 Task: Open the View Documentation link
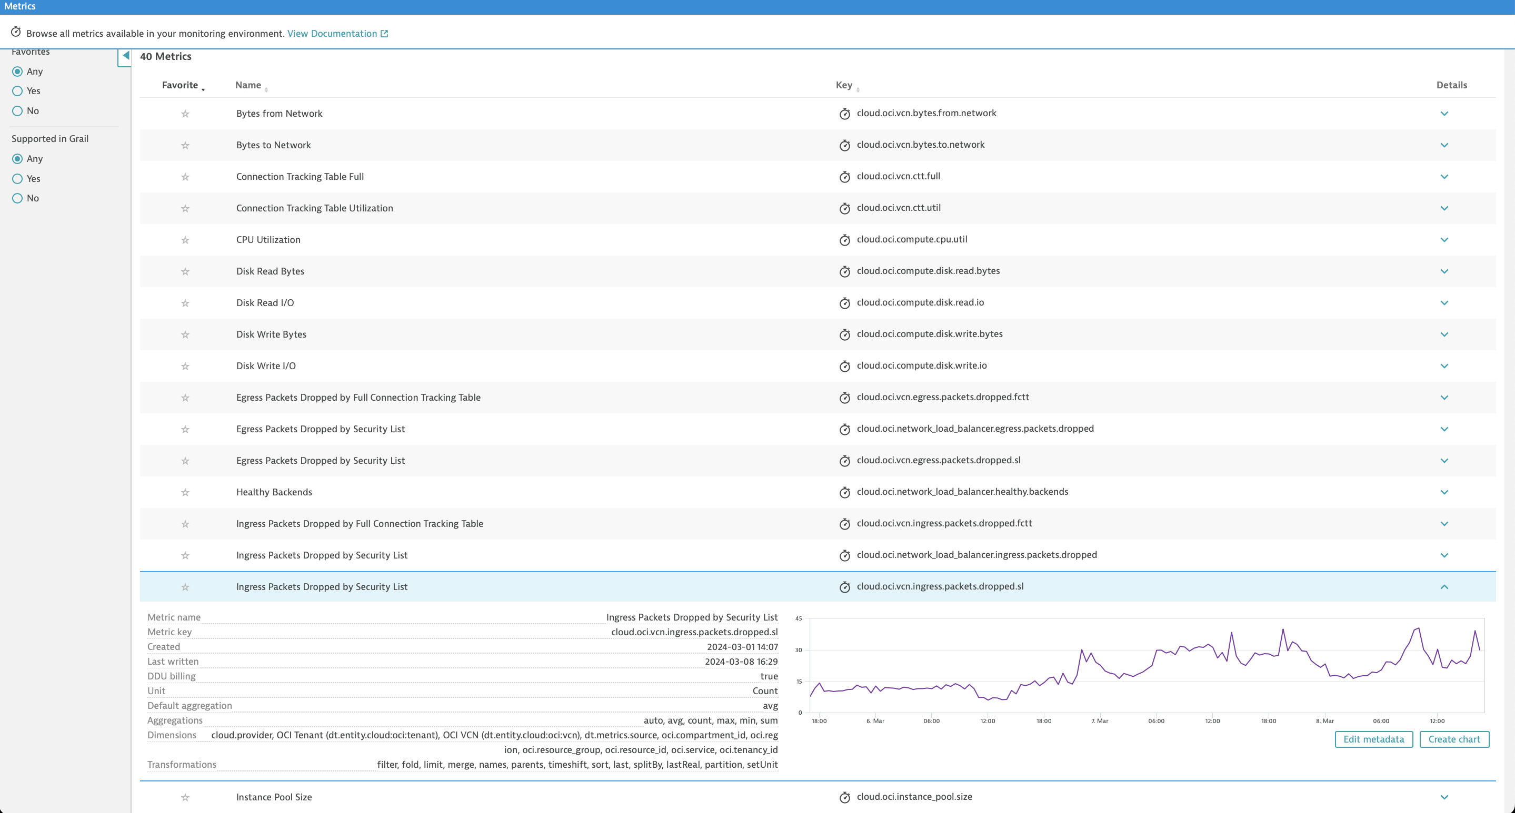337,34
